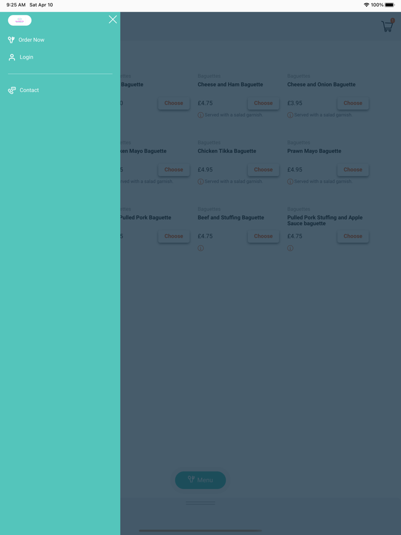Click the Chicken Tikka Baguette title
The height and width of the screenshot is (535, 401).
(227, 151)
